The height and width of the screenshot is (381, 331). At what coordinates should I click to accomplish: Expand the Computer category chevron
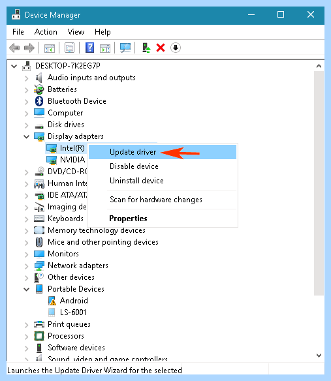(27, 114)
